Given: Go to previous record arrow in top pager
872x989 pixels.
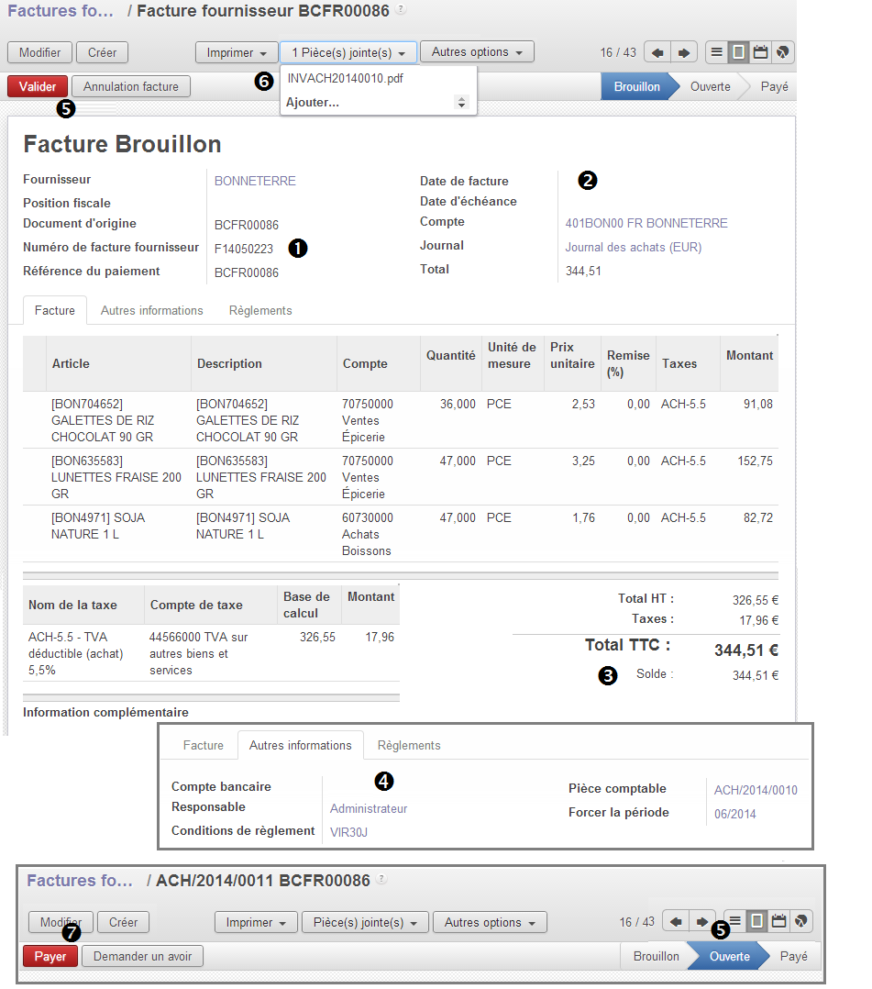Looking at the screenshot, I should click(657, 52).
